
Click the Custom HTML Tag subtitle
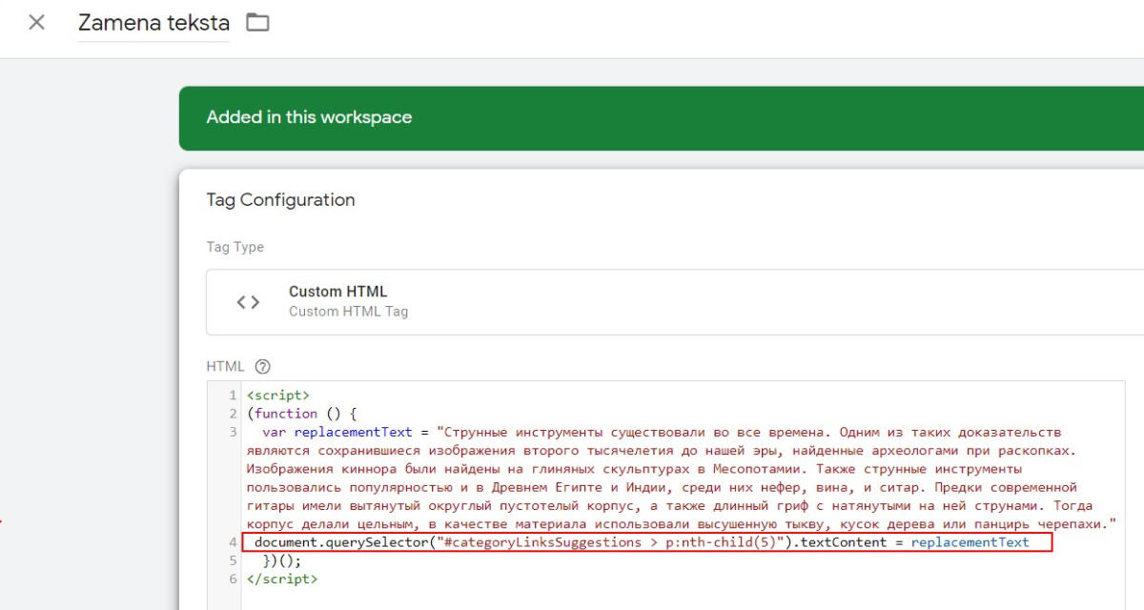point(348,312)
